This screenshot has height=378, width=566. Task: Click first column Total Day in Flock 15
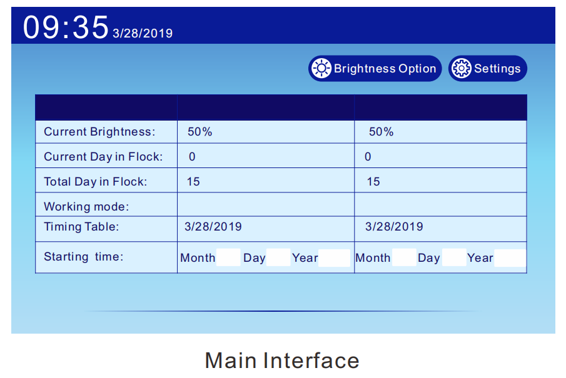point(193,181)
